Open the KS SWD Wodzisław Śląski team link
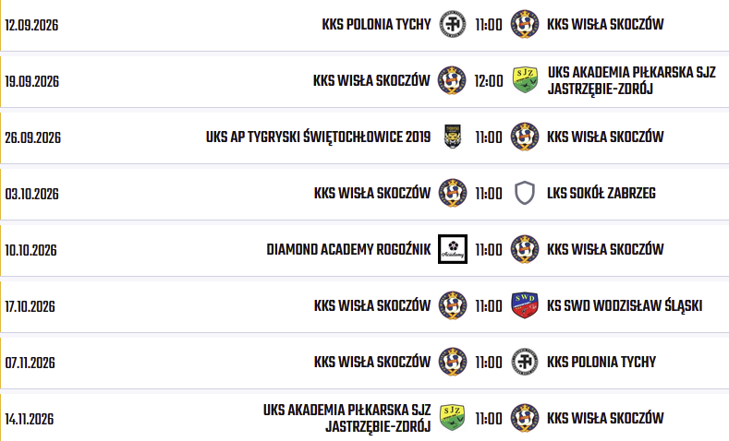The image size is (729, 441). point(625,306)
